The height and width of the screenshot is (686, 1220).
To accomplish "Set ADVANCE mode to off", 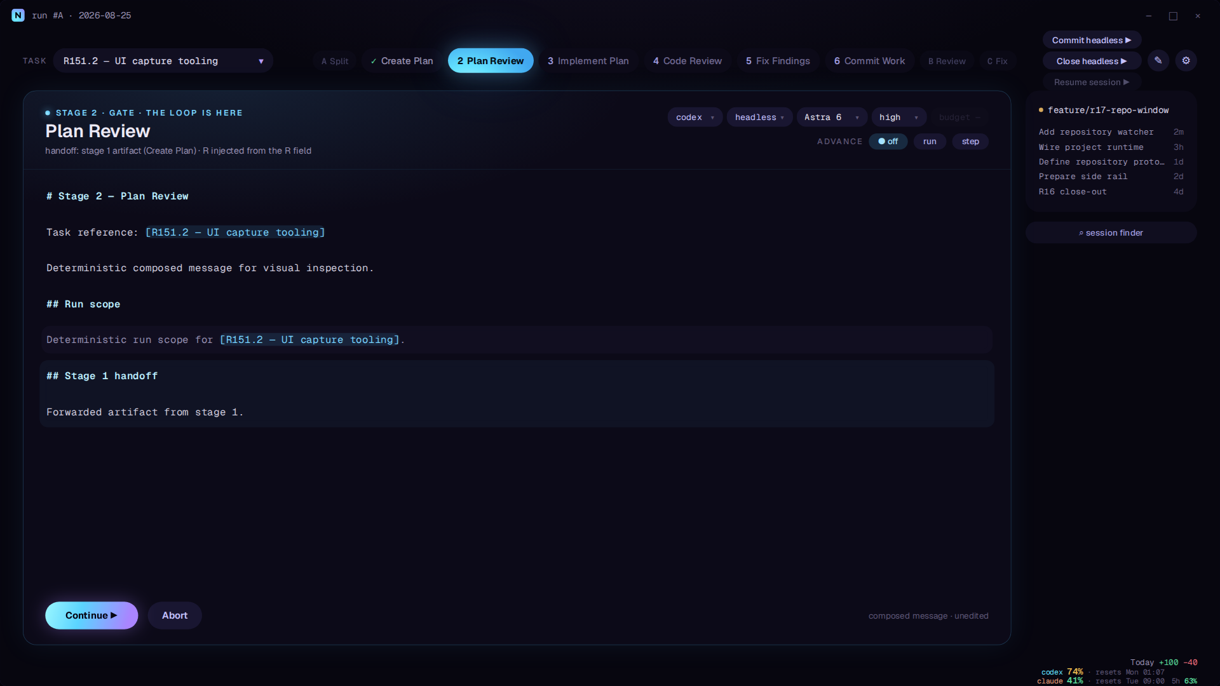I will tap(888, 142).
